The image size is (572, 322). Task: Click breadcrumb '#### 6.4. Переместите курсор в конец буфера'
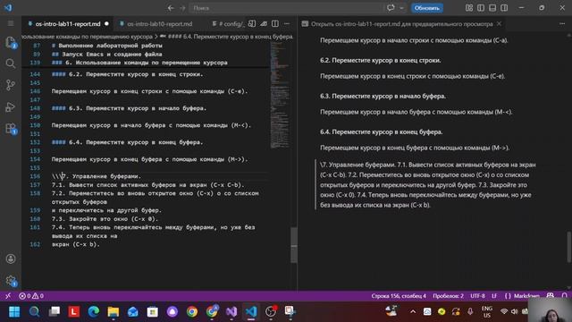point(231,37)
